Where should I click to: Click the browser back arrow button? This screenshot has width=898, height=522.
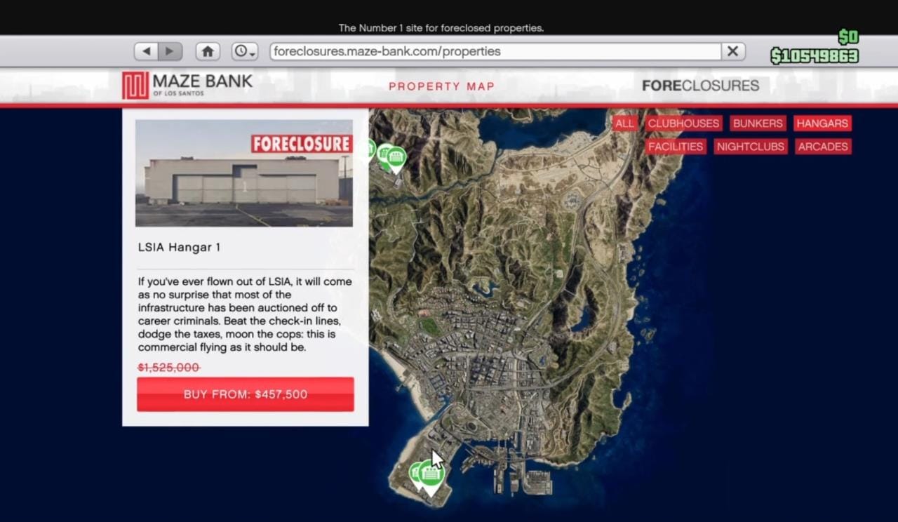coord(146,51)
